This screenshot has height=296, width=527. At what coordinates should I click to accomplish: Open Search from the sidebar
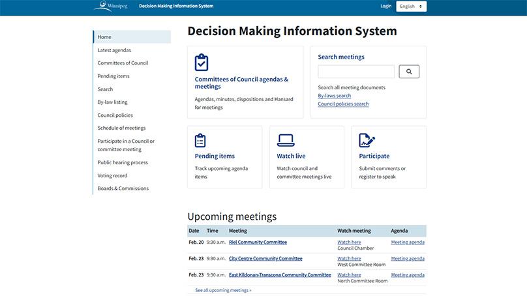pos(105,89)
